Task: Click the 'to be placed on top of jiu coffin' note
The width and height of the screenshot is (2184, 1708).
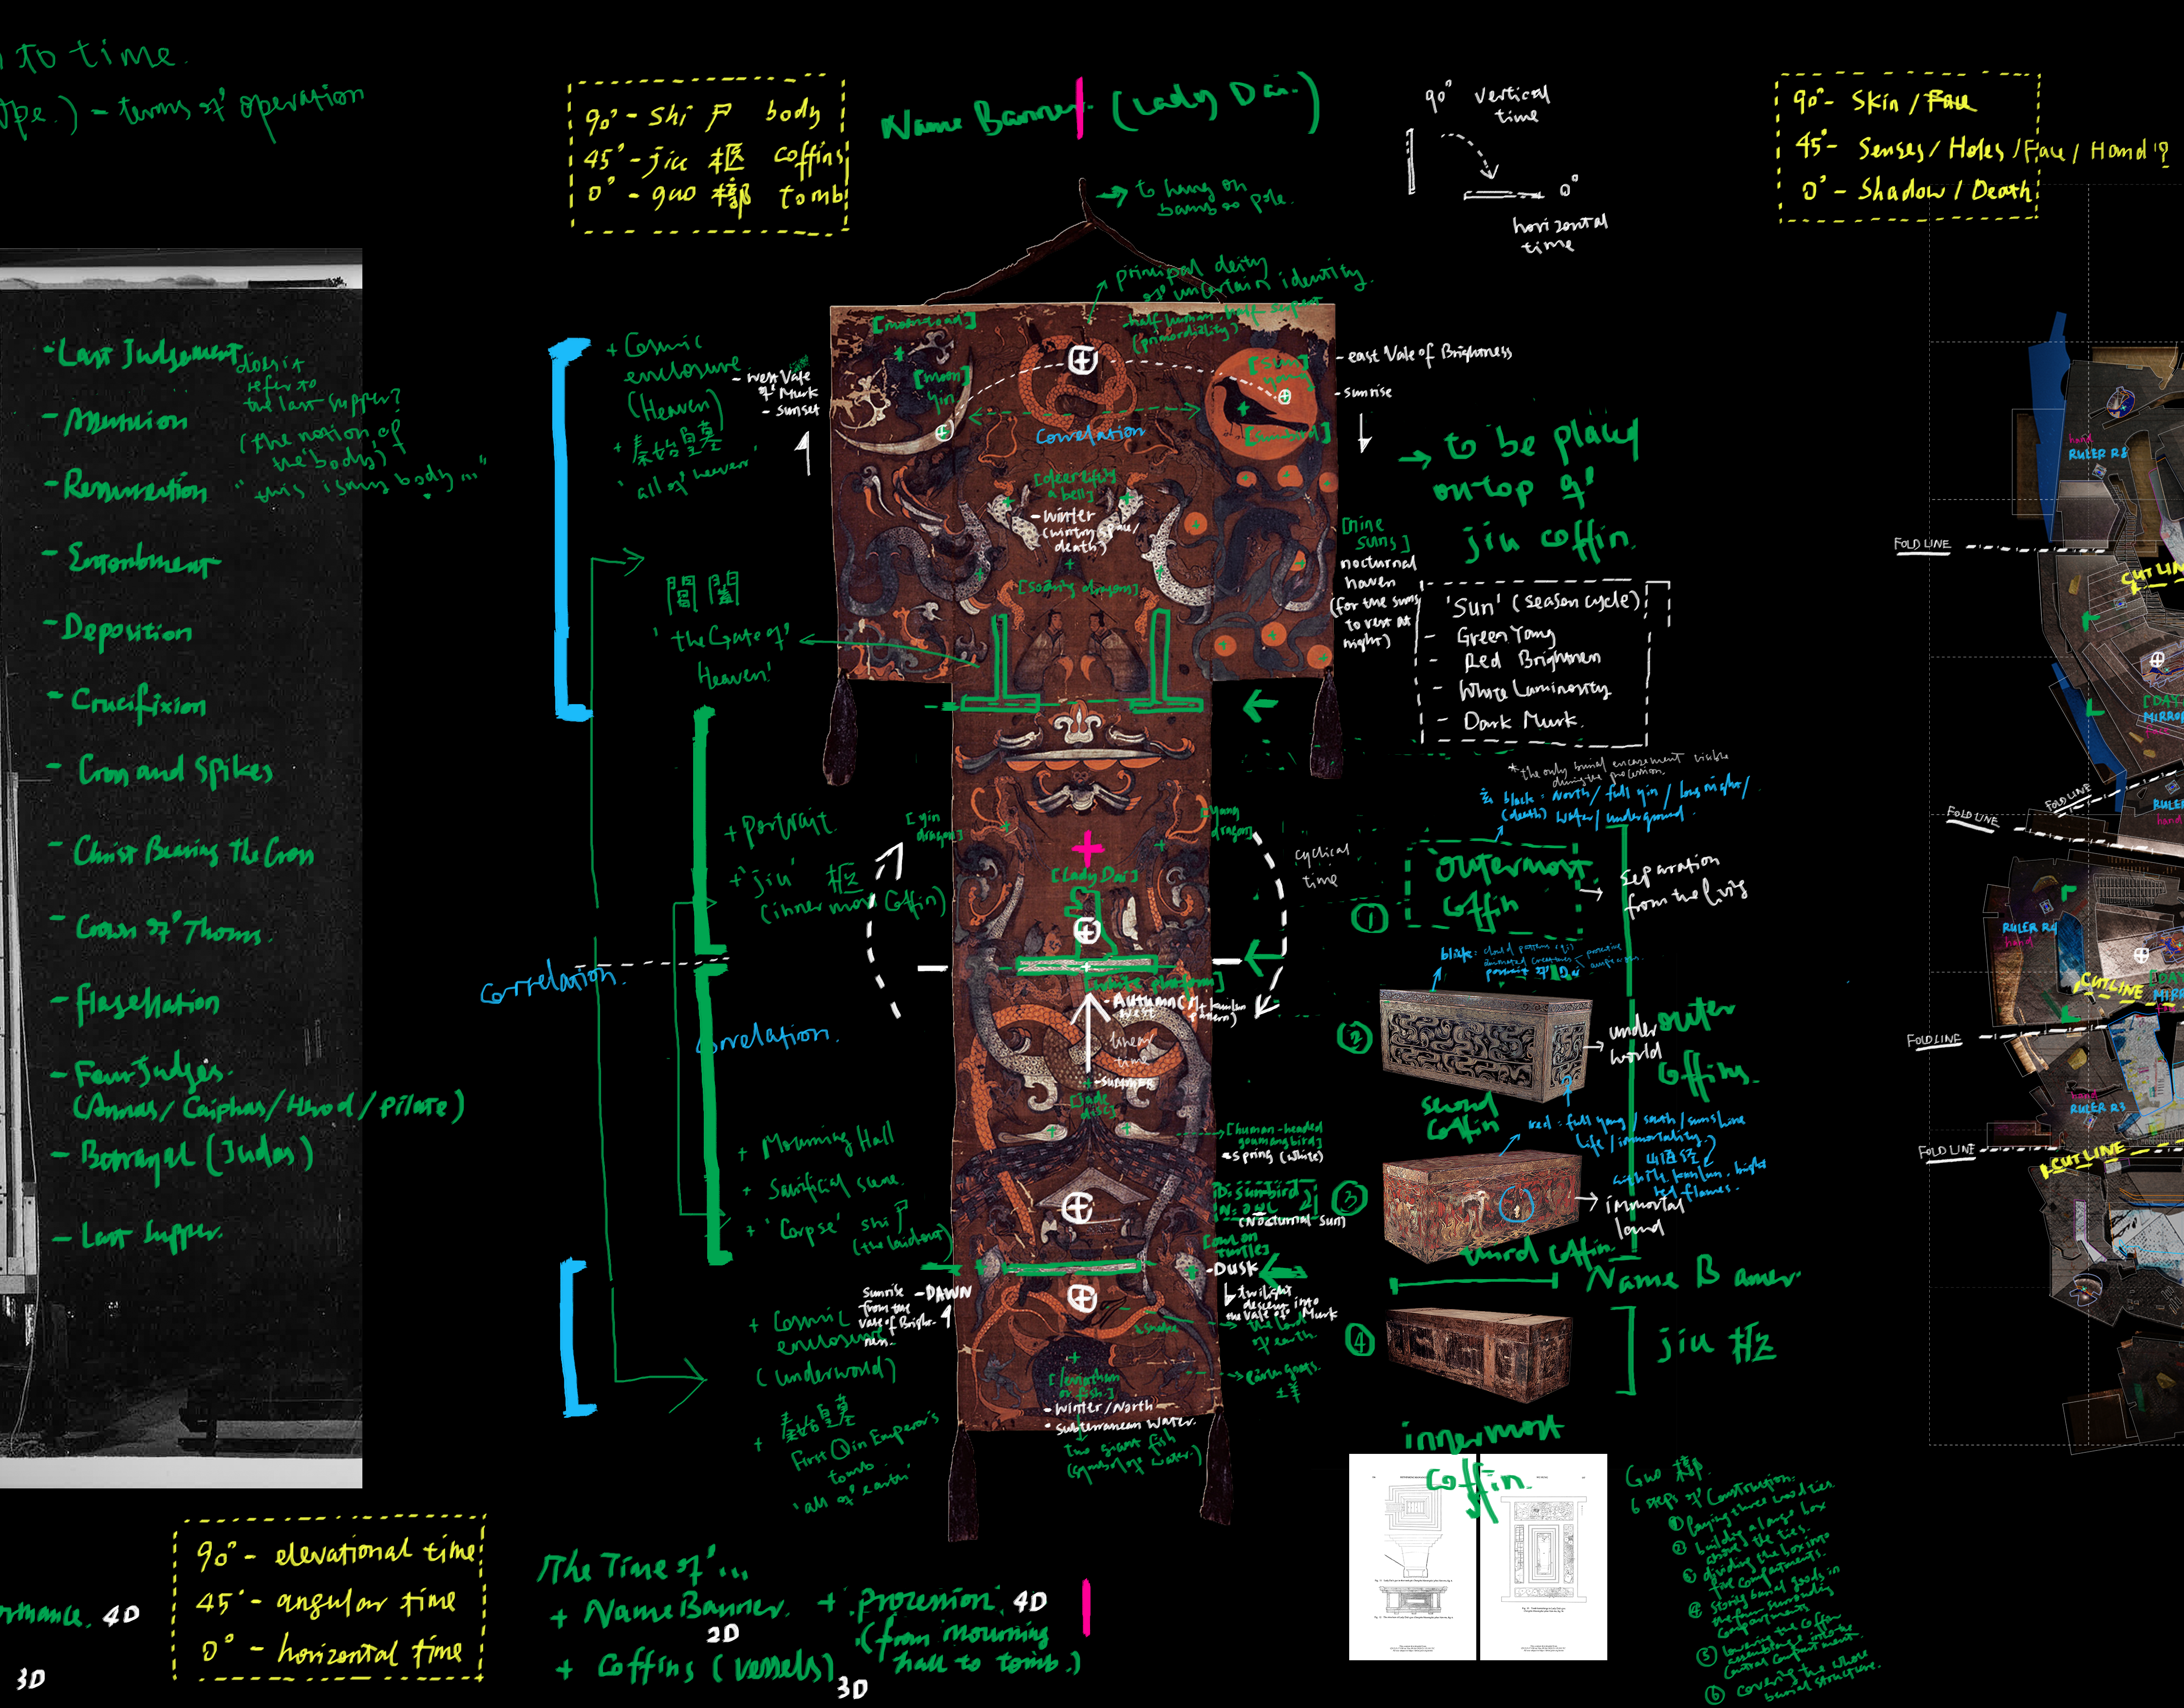Action: click(x=1521, y=490)
